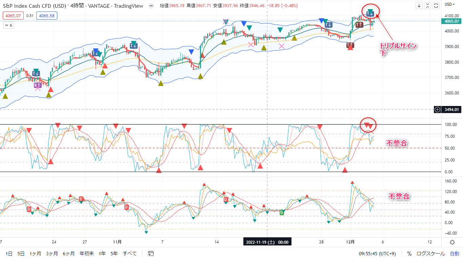This screenshot has height=260, width=463.
Task: Click the collapse pane arrows button
Action: (x=428, y=6)
